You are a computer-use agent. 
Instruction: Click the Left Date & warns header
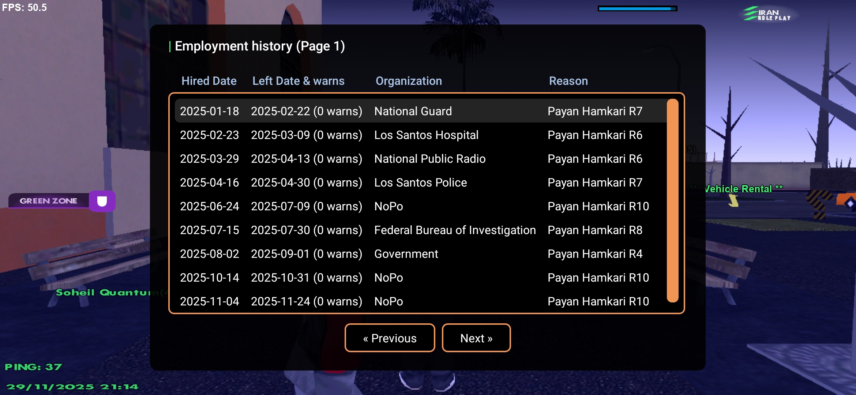(x=298, y=81)
